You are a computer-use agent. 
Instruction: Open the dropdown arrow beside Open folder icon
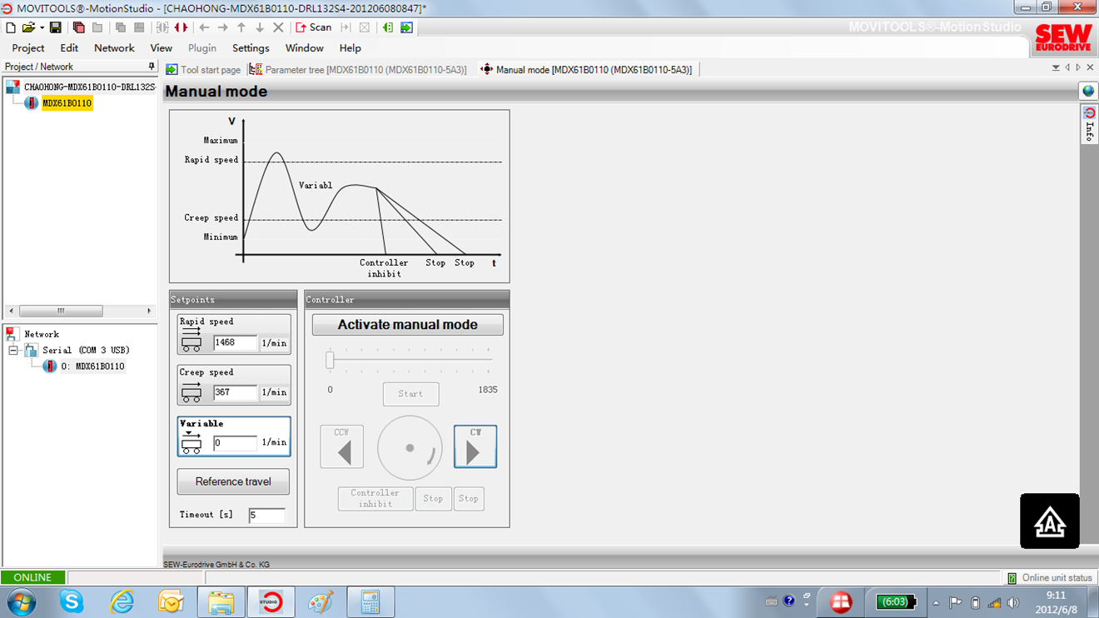point(42,28)
